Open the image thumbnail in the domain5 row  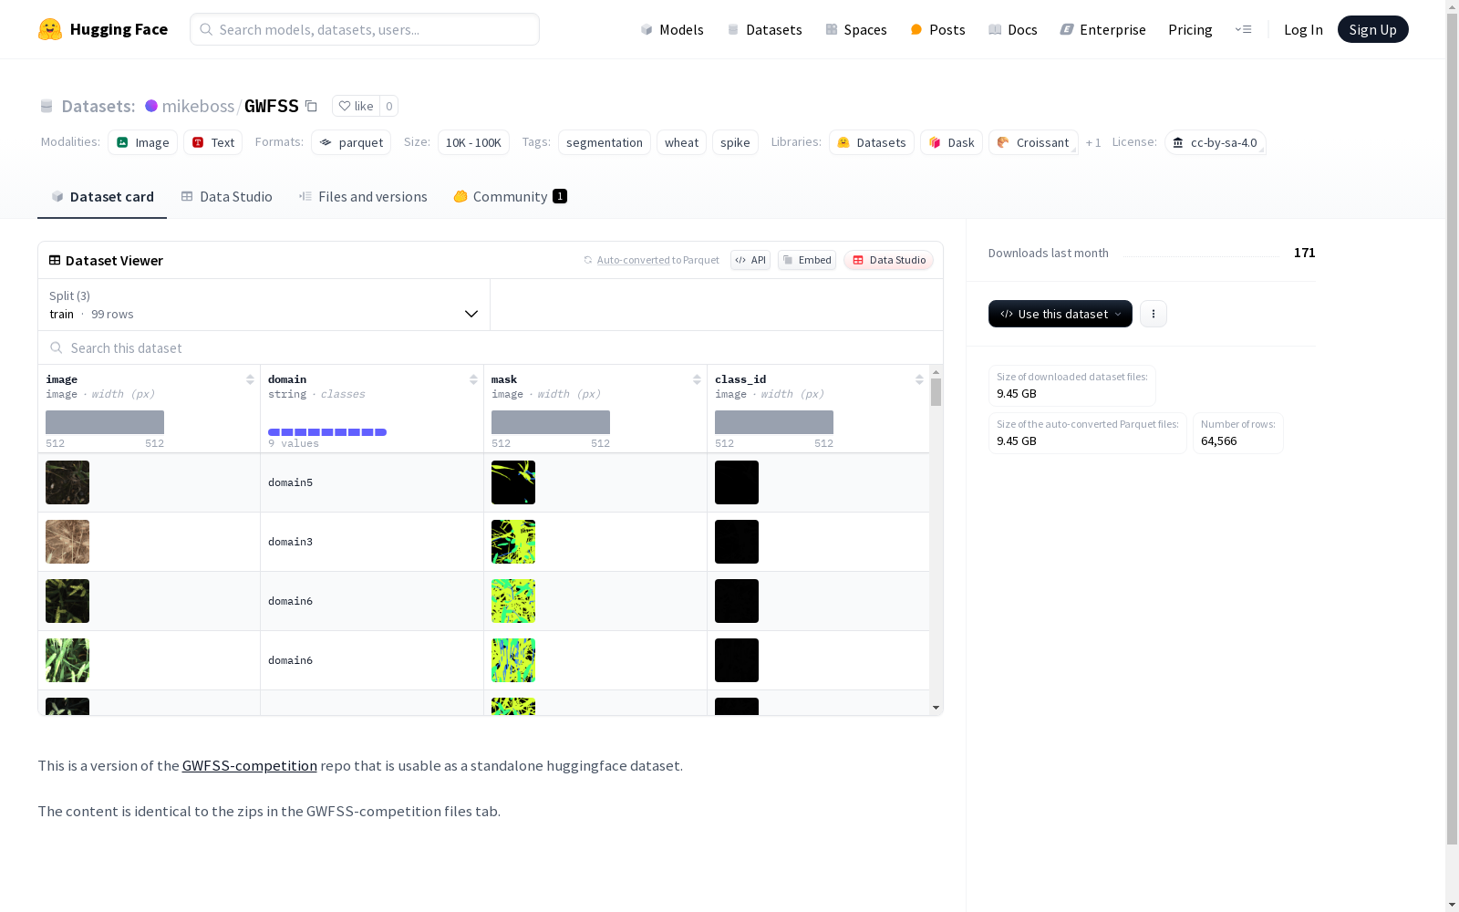tap(67, 482)
